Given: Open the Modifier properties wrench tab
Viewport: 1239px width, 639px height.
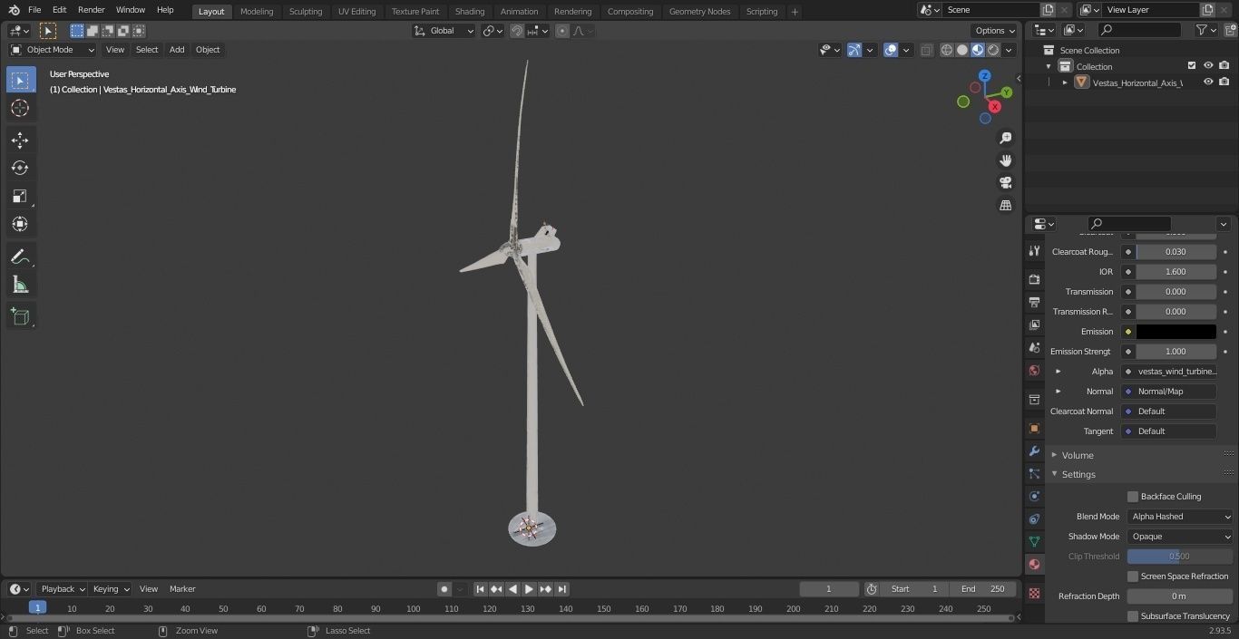Looking at the screenshot, I should pyautogui.click(x=1034, y=450).
